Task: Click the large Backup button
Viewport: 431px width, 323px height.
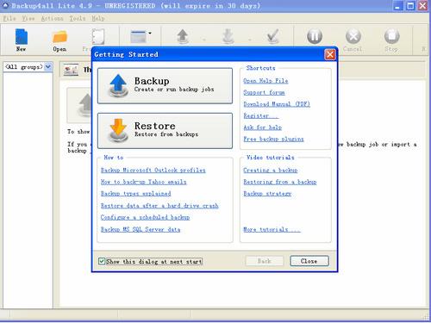Action: pos(165,85)
